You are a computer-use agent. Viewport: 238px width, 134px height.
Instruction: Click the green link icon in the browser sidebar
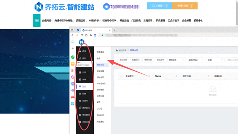click(73, 57)
